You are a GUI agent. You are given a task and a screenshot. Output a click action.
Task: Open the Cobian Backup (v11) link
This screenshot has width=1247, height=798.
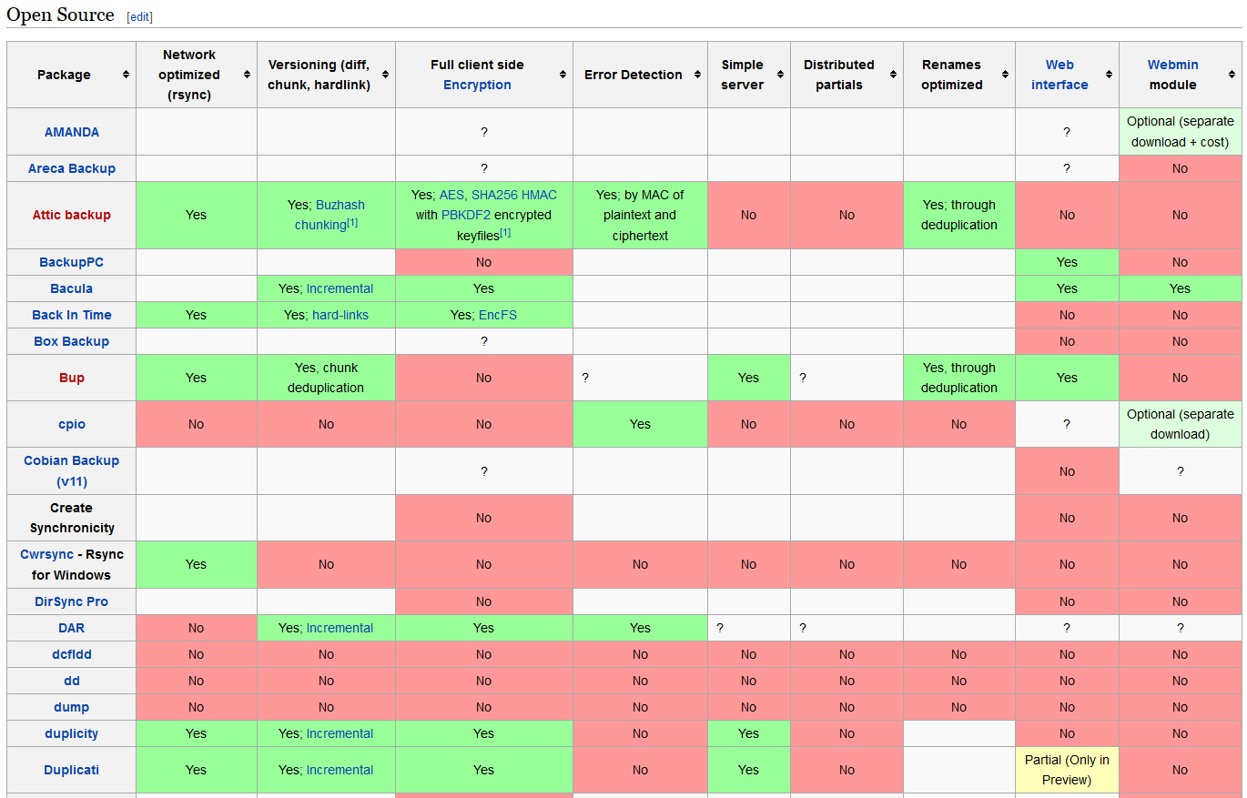click(72, 470)
